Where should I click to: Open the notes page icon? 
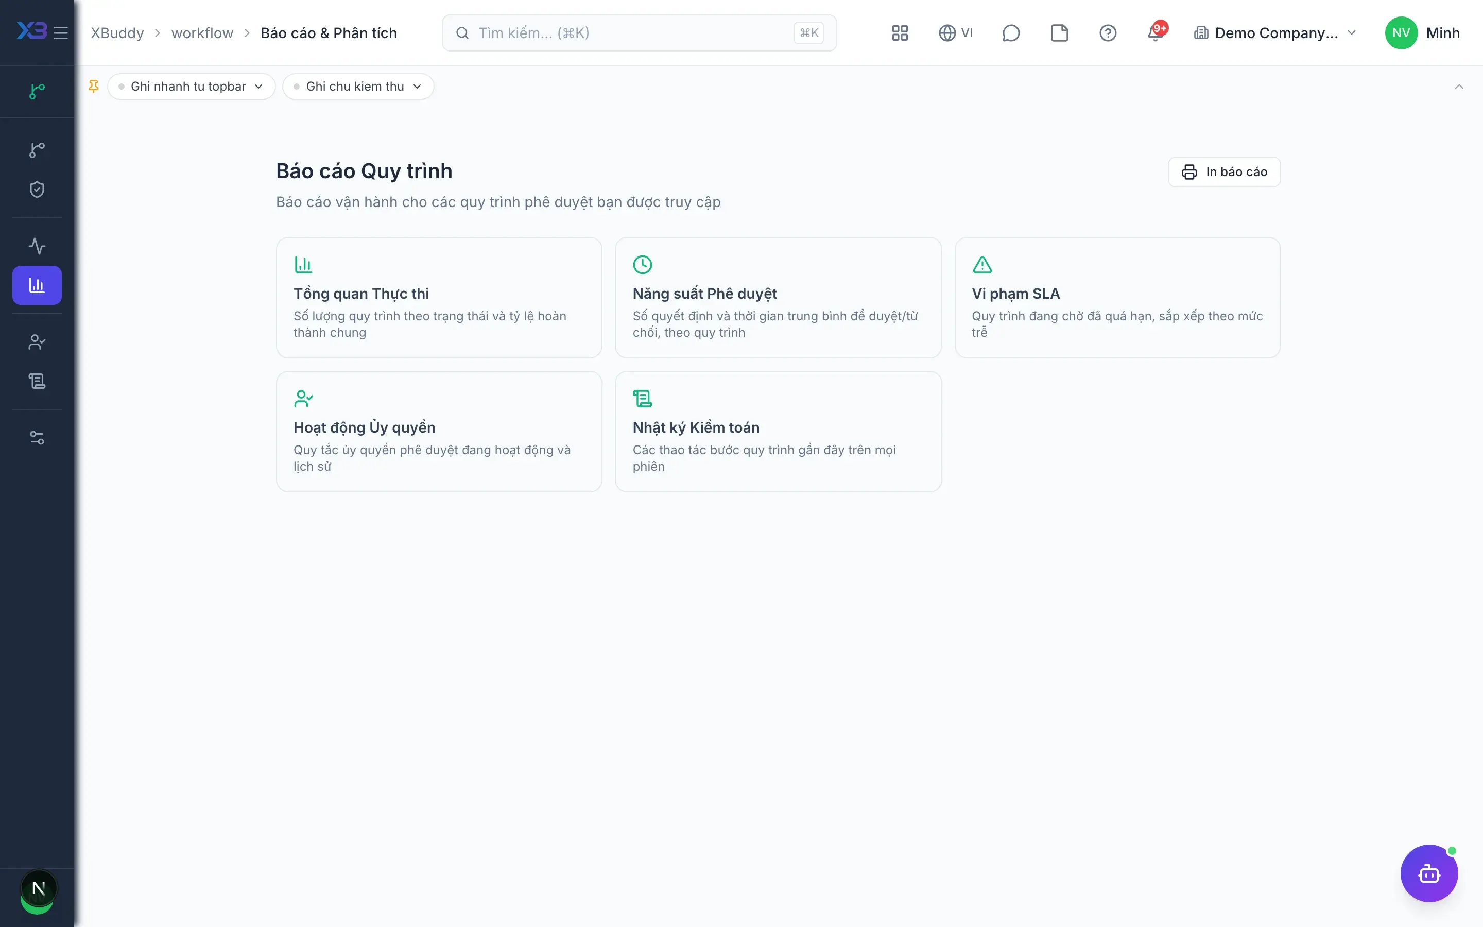1059,33
